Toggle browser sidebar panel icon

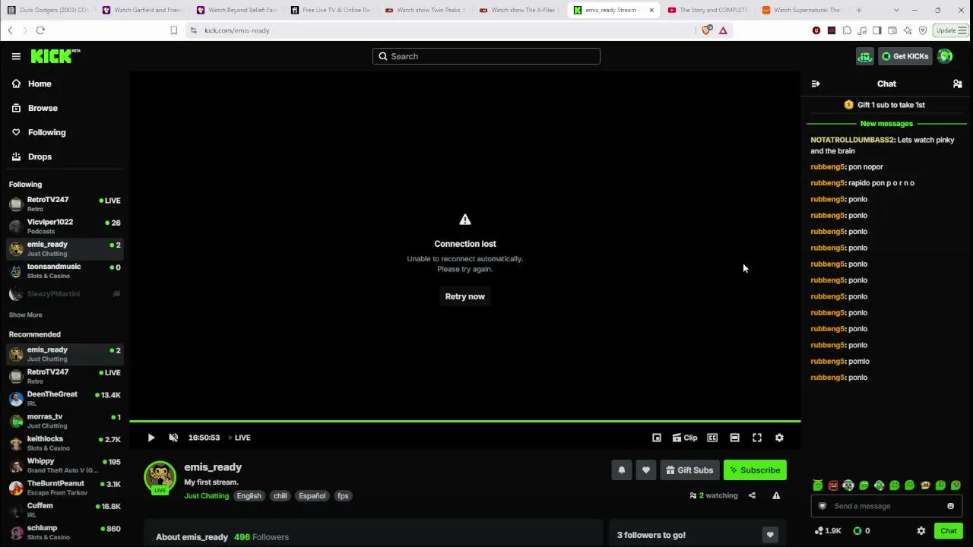pos(877,30)
